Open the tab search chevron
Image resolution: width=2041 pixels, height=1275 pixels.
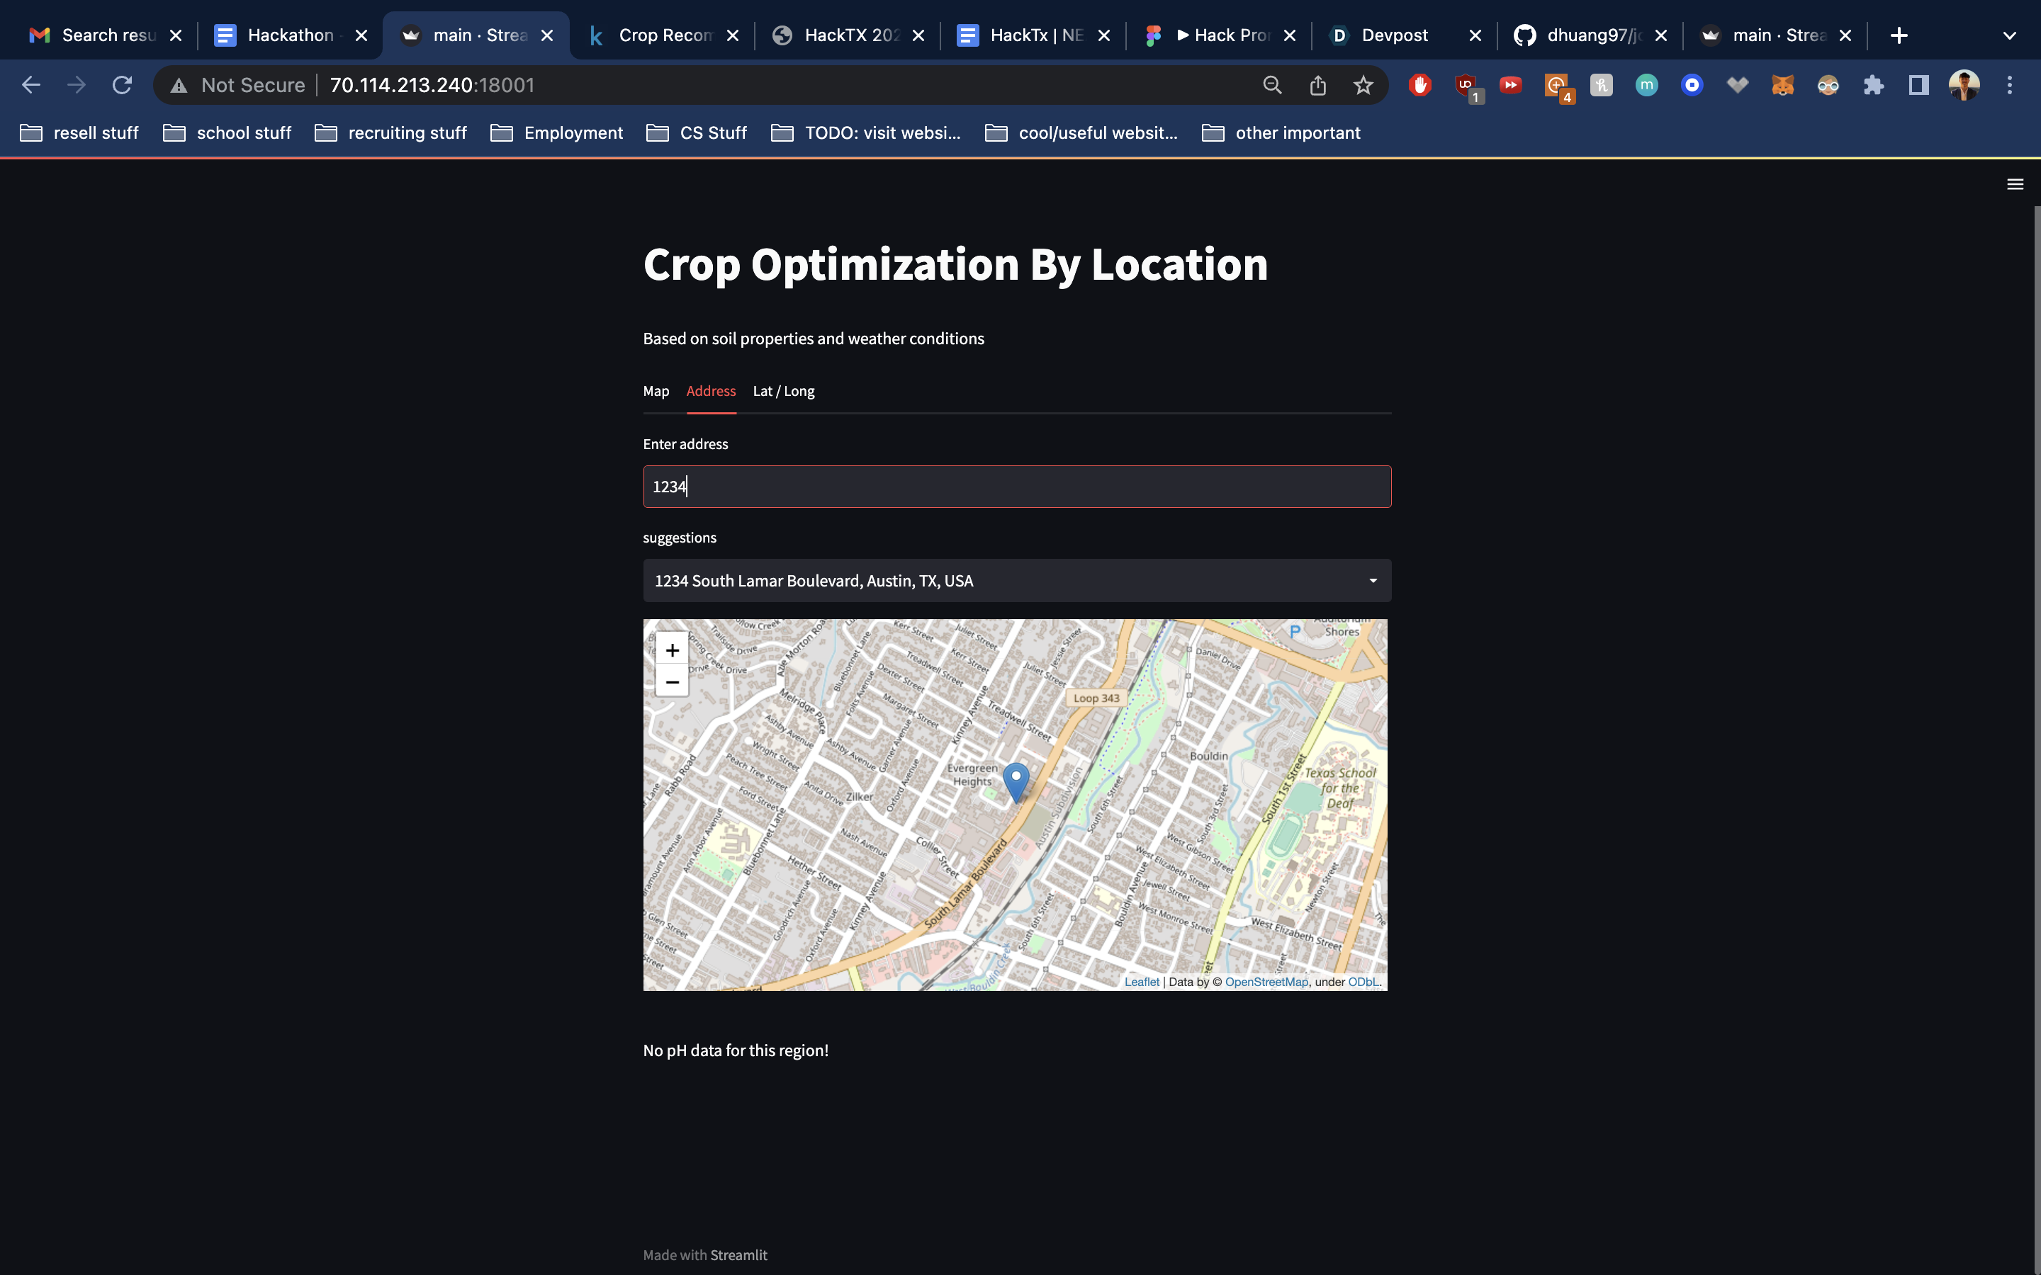tap(2009, 35)
